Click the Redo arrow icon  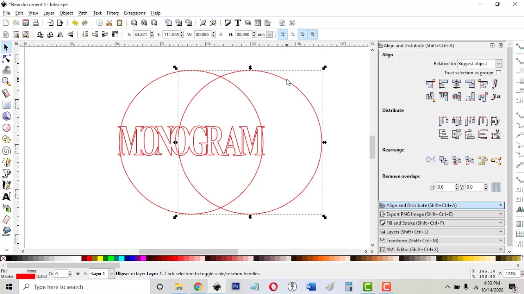pos(85,23)
